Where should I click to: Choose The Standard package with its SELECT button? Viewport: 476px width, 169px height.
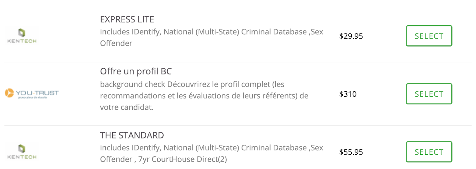[429, 152]
